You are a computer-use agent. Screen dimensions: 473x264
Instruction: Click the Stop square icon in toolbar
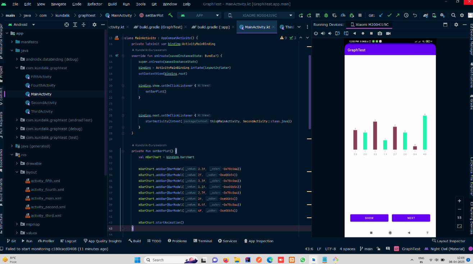click(x=360, y=15)
